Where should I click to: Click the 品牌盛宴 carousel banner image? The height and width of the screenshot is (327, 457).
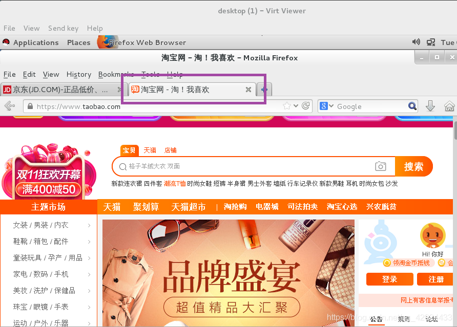coord(228,273)
